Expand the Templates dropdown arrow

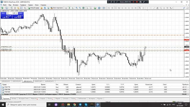point(105,8)
